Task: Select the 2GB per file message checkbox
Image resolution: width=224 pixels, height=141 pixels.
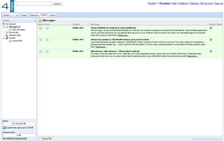Action: tap(41, 51)
